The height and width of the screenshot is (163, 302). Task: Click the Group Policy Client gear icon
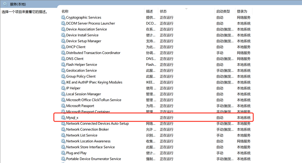tap(63, 76)
